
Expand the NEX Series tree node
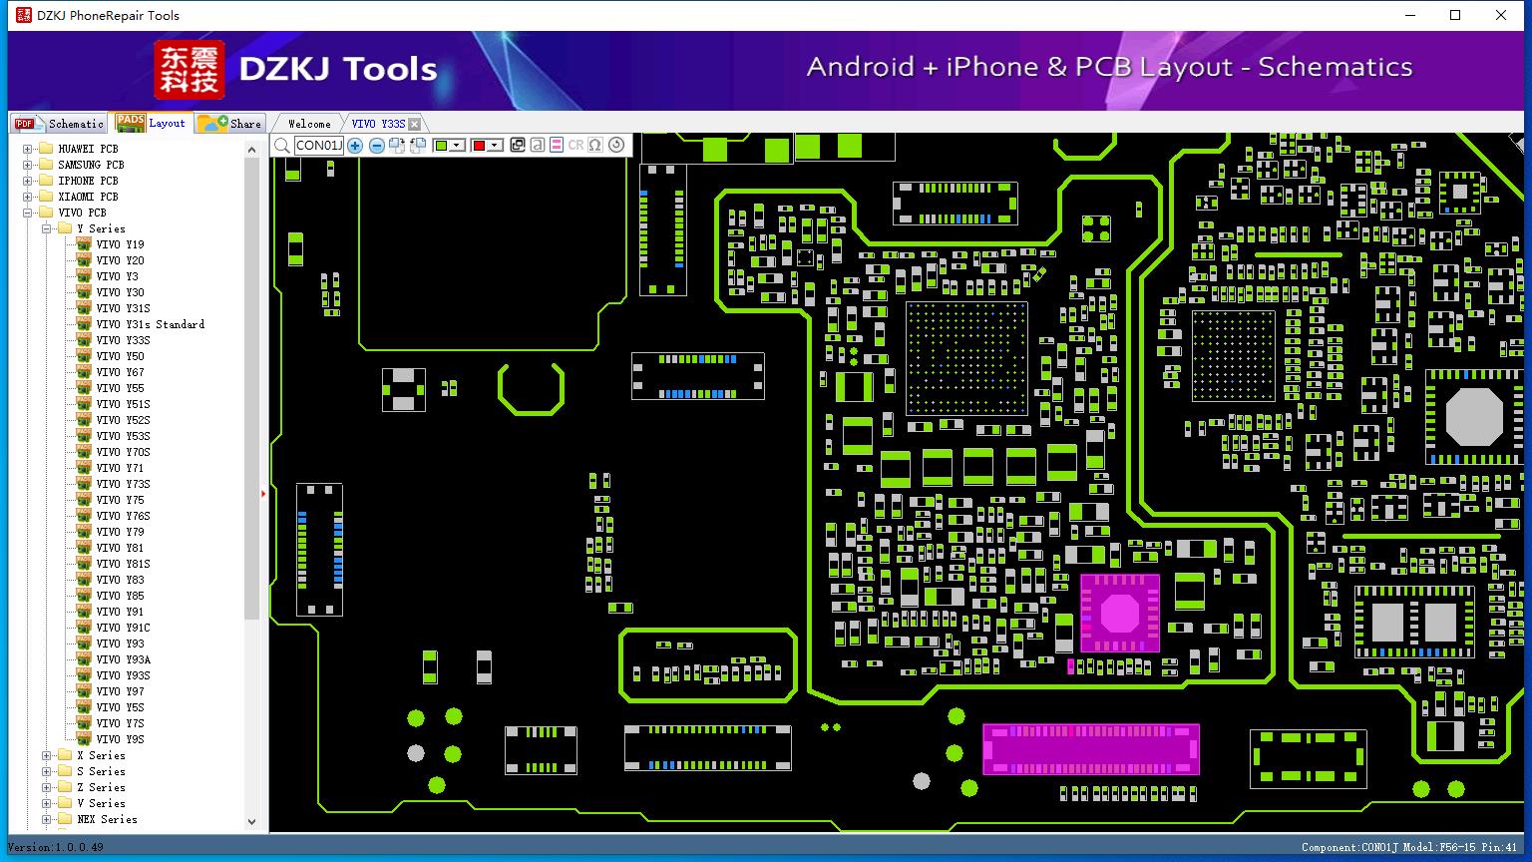pyautogui.click(x=46, y=819)
